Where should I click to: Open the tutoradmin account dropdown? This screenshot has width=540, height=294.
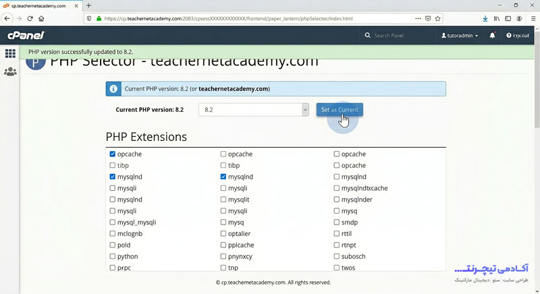[x=460, y=36]
